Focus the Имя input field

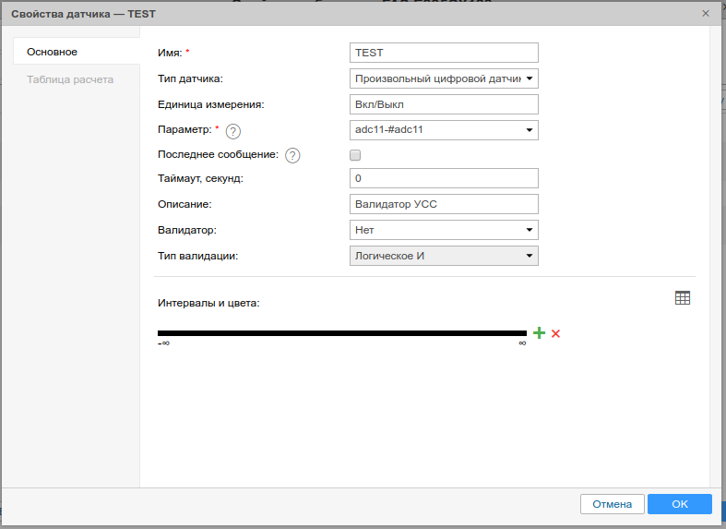[x=444, y=54]
